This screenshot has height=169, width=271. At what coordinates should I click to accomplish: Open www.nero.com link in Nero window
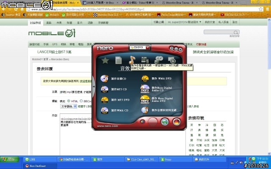107,126
